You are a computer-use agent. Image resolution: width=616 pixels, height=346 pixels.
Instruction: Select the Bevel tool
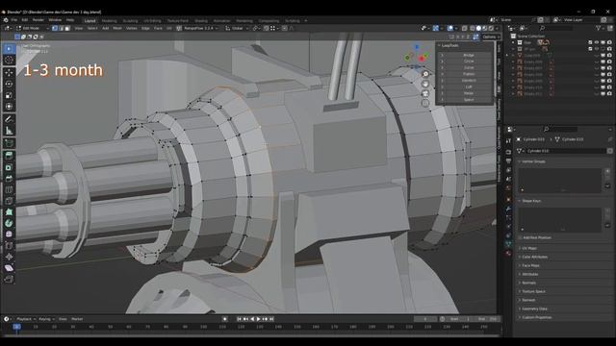(9, 179)
